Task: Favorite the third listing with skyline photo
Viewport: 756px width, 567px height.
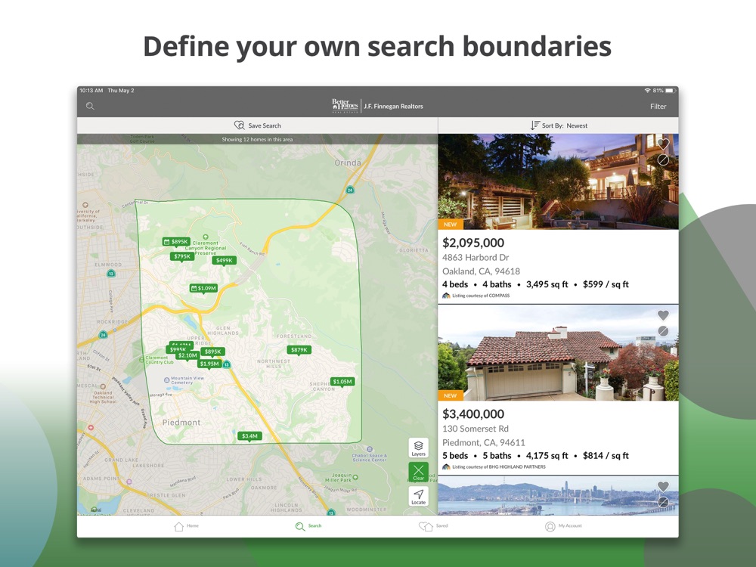Action: (x=663, y=486)
